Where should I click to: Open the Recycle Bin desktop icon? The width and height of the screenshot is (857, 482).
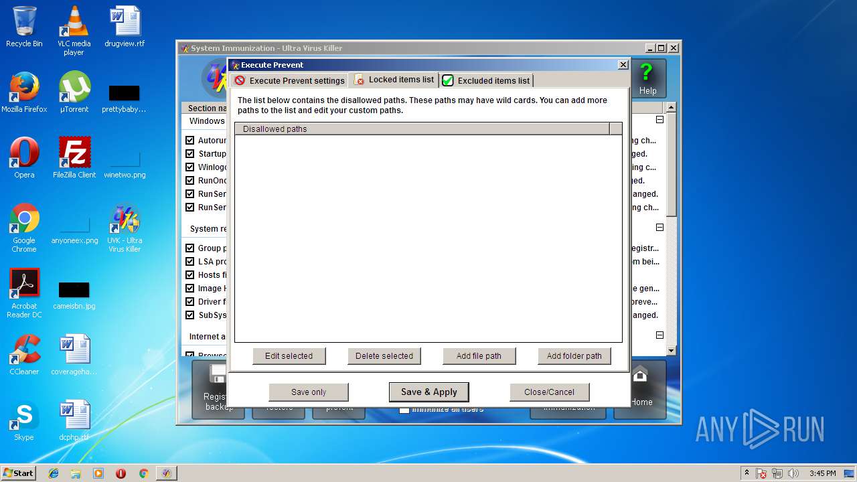click(24, 27)
